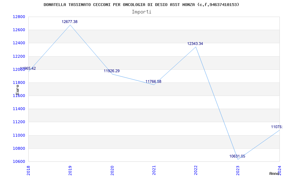Viewport: 283px width, 177px height.
Task: Click the 12400 y-axis value
Action: tap(19, 43)
